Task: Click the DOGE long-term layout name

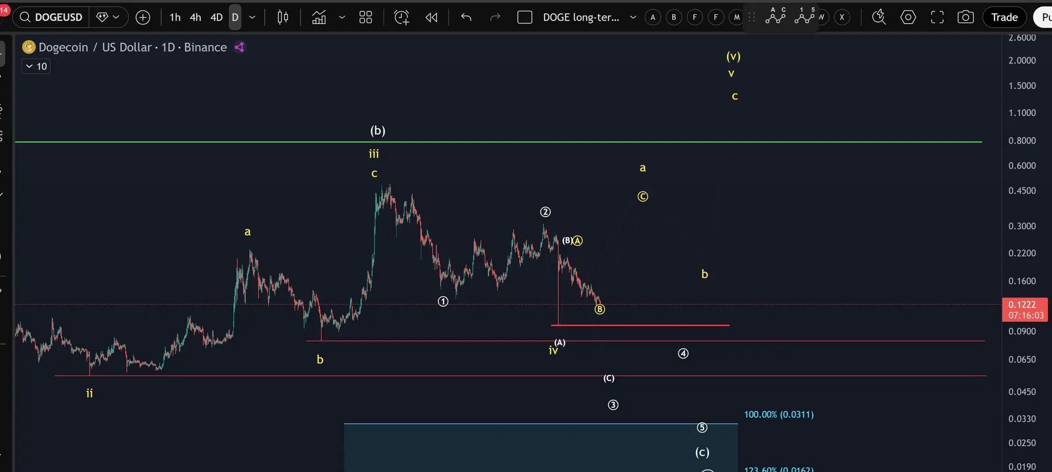Action: coord(581,17)
